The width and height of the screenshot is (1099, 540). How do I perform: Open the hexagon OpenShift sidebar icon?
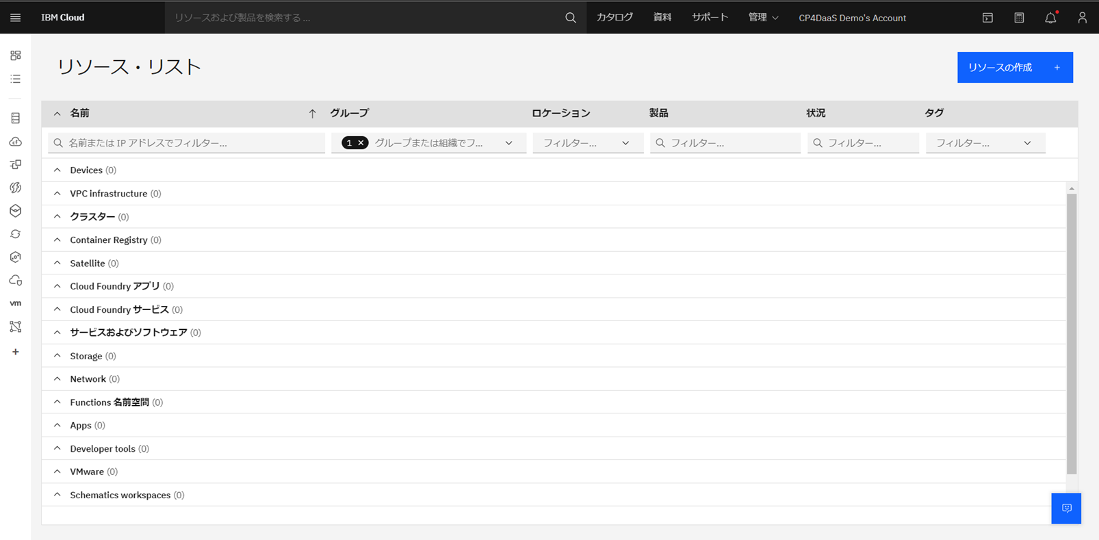(15, 257)
